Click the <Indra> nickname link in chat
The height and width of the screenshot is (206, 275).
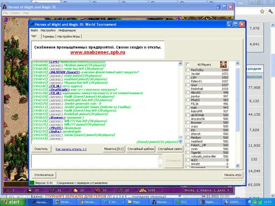click(55, 131)
